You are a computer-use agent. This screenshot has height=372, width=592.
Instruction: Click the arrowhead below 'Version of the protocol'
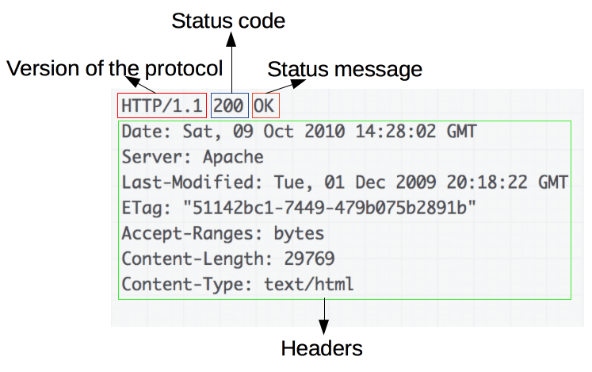133,81
